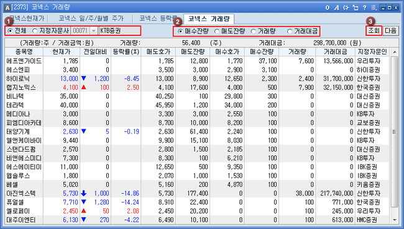
Task: Select the 웹솔루스 stock name
Action: click(18, 176)
